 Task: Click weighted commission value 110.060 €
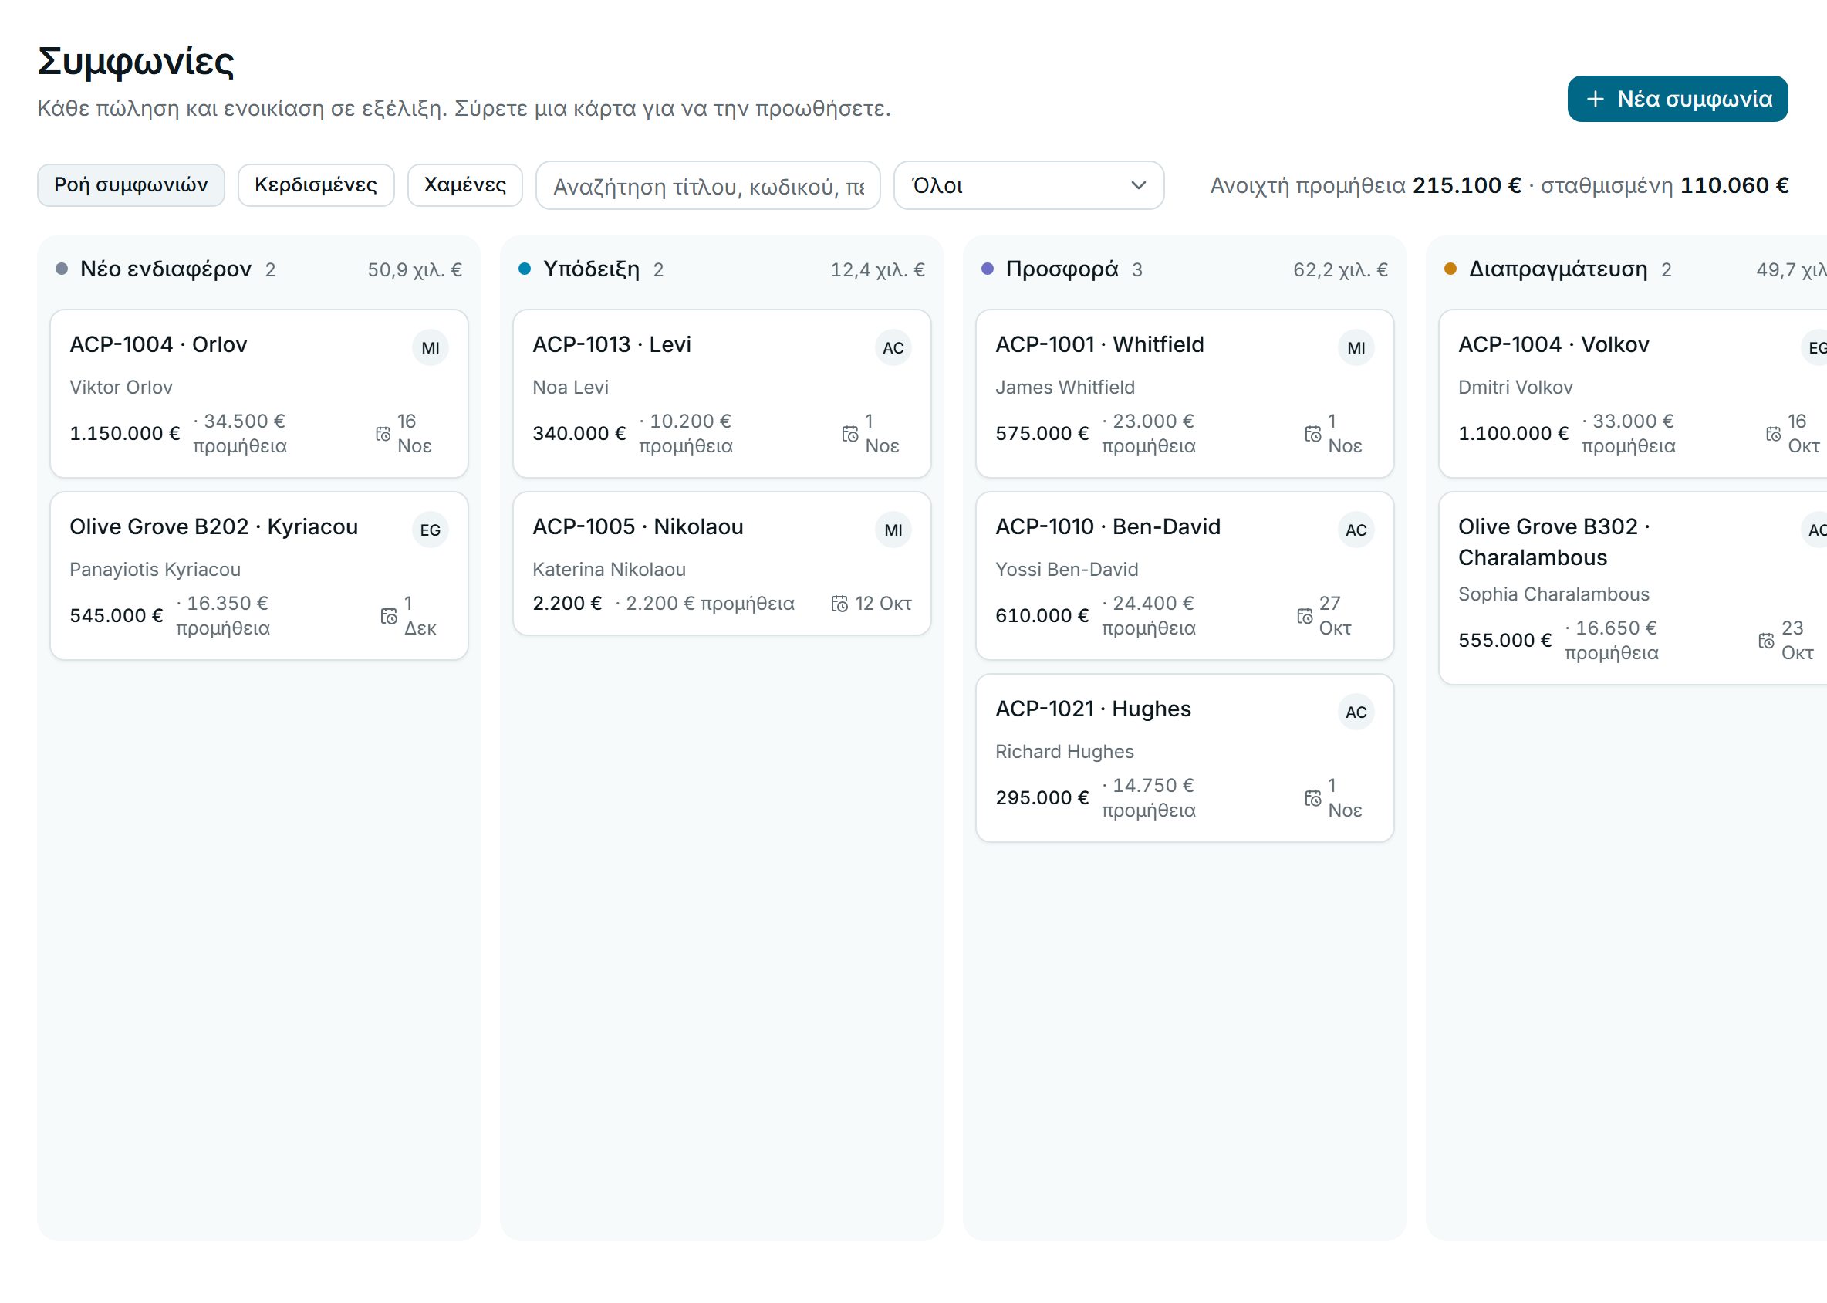point(1734,185)
